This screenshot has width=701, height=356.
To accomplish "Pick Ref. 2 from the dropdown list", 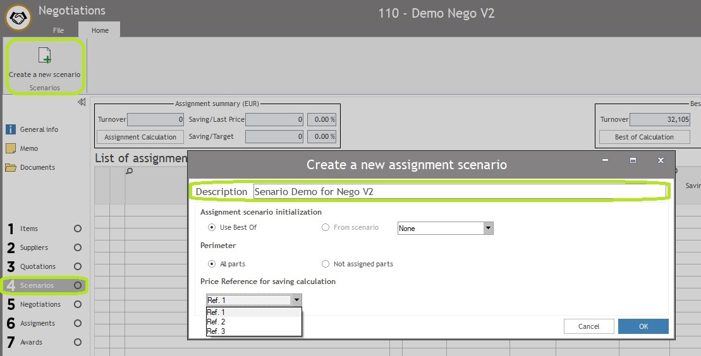I will tap(216, 322).
